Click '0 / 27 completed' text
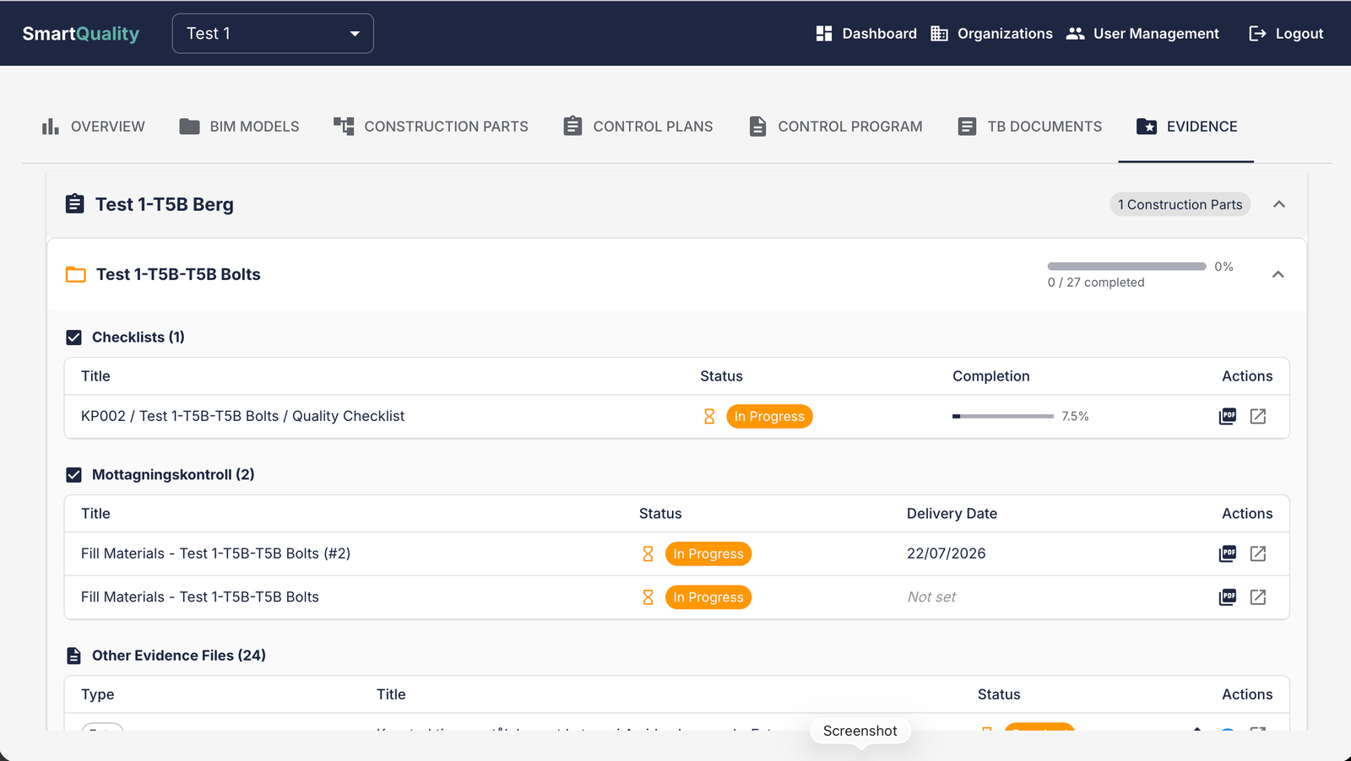The height and width of the screenshot is (761, 1351). tap(1096, 283)
